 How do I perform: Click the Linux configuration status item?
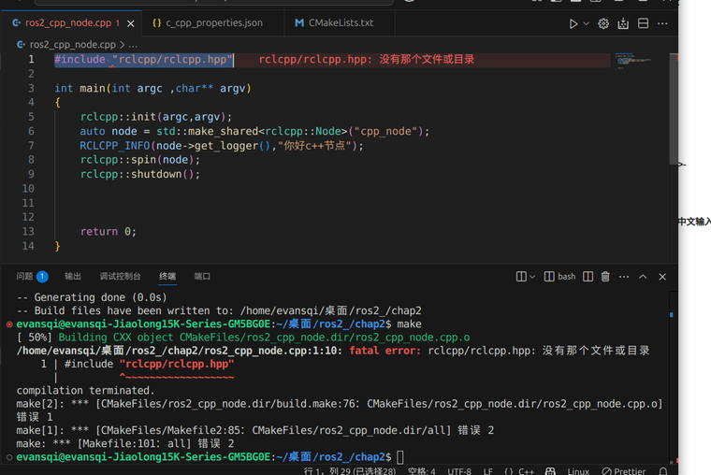pos(578,471)
